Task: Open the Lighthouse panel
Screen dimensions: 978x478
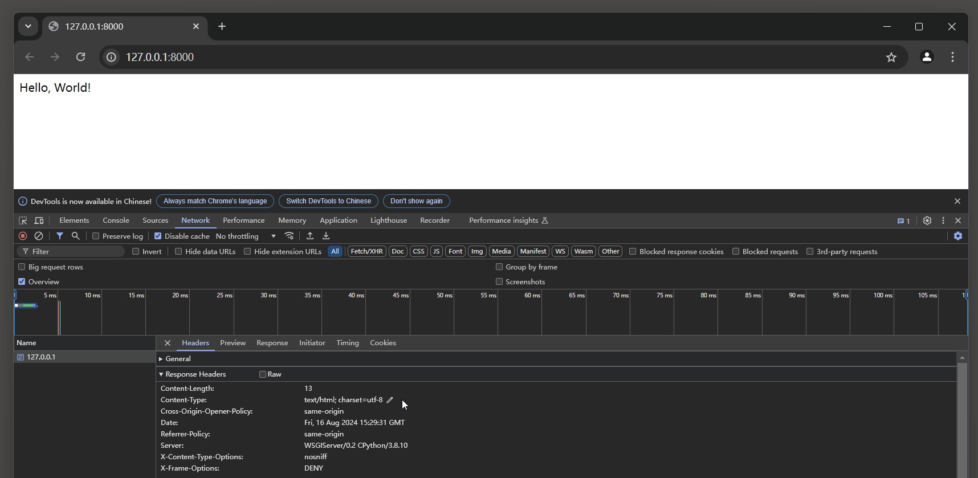Action: (389, 220)
